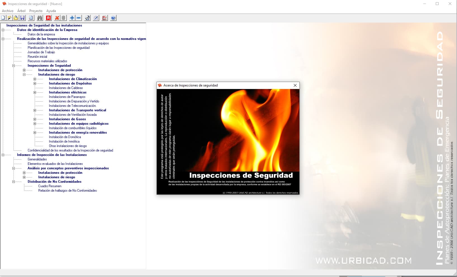Collapse Análisis por conceptos preventivos inspeccionados
The width and height of the screenshot is (457, 277).
coord(13,168)
